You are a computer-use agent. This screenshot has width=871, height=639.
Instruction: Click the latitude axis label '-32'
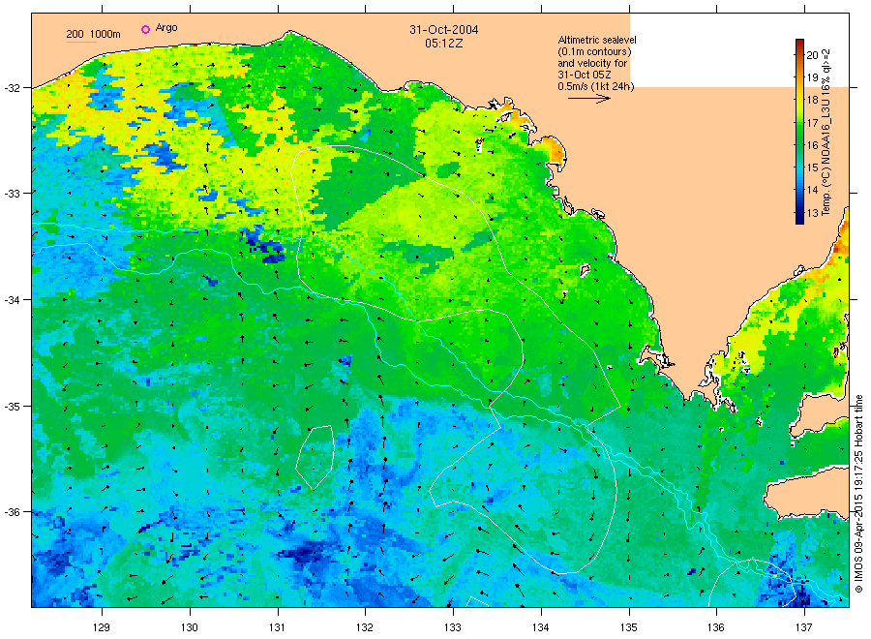[12, 88]
